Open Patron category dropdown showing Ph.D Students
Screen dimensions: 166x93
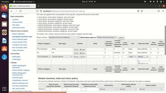pos(44,57)
